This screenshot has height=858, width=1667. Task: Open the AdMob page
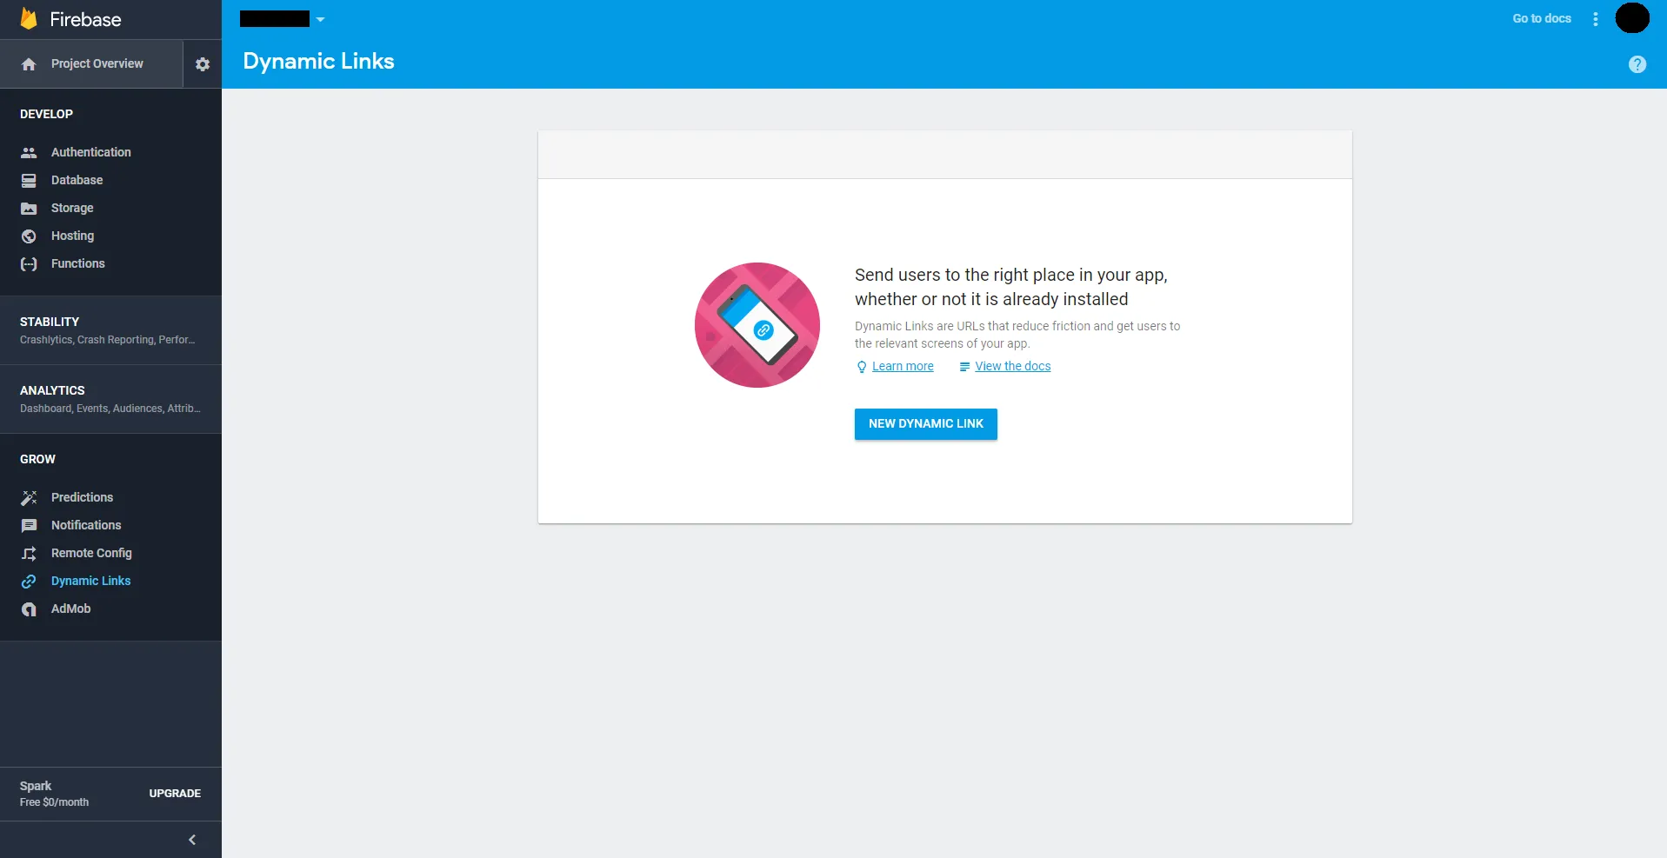(x=70, y=609)
